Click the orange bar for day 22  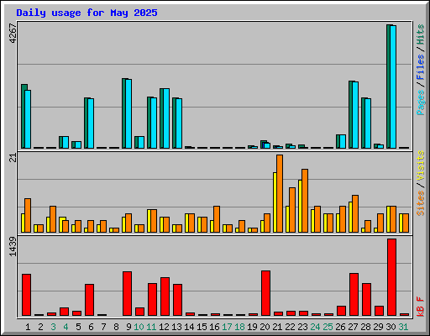click(292, 210)
